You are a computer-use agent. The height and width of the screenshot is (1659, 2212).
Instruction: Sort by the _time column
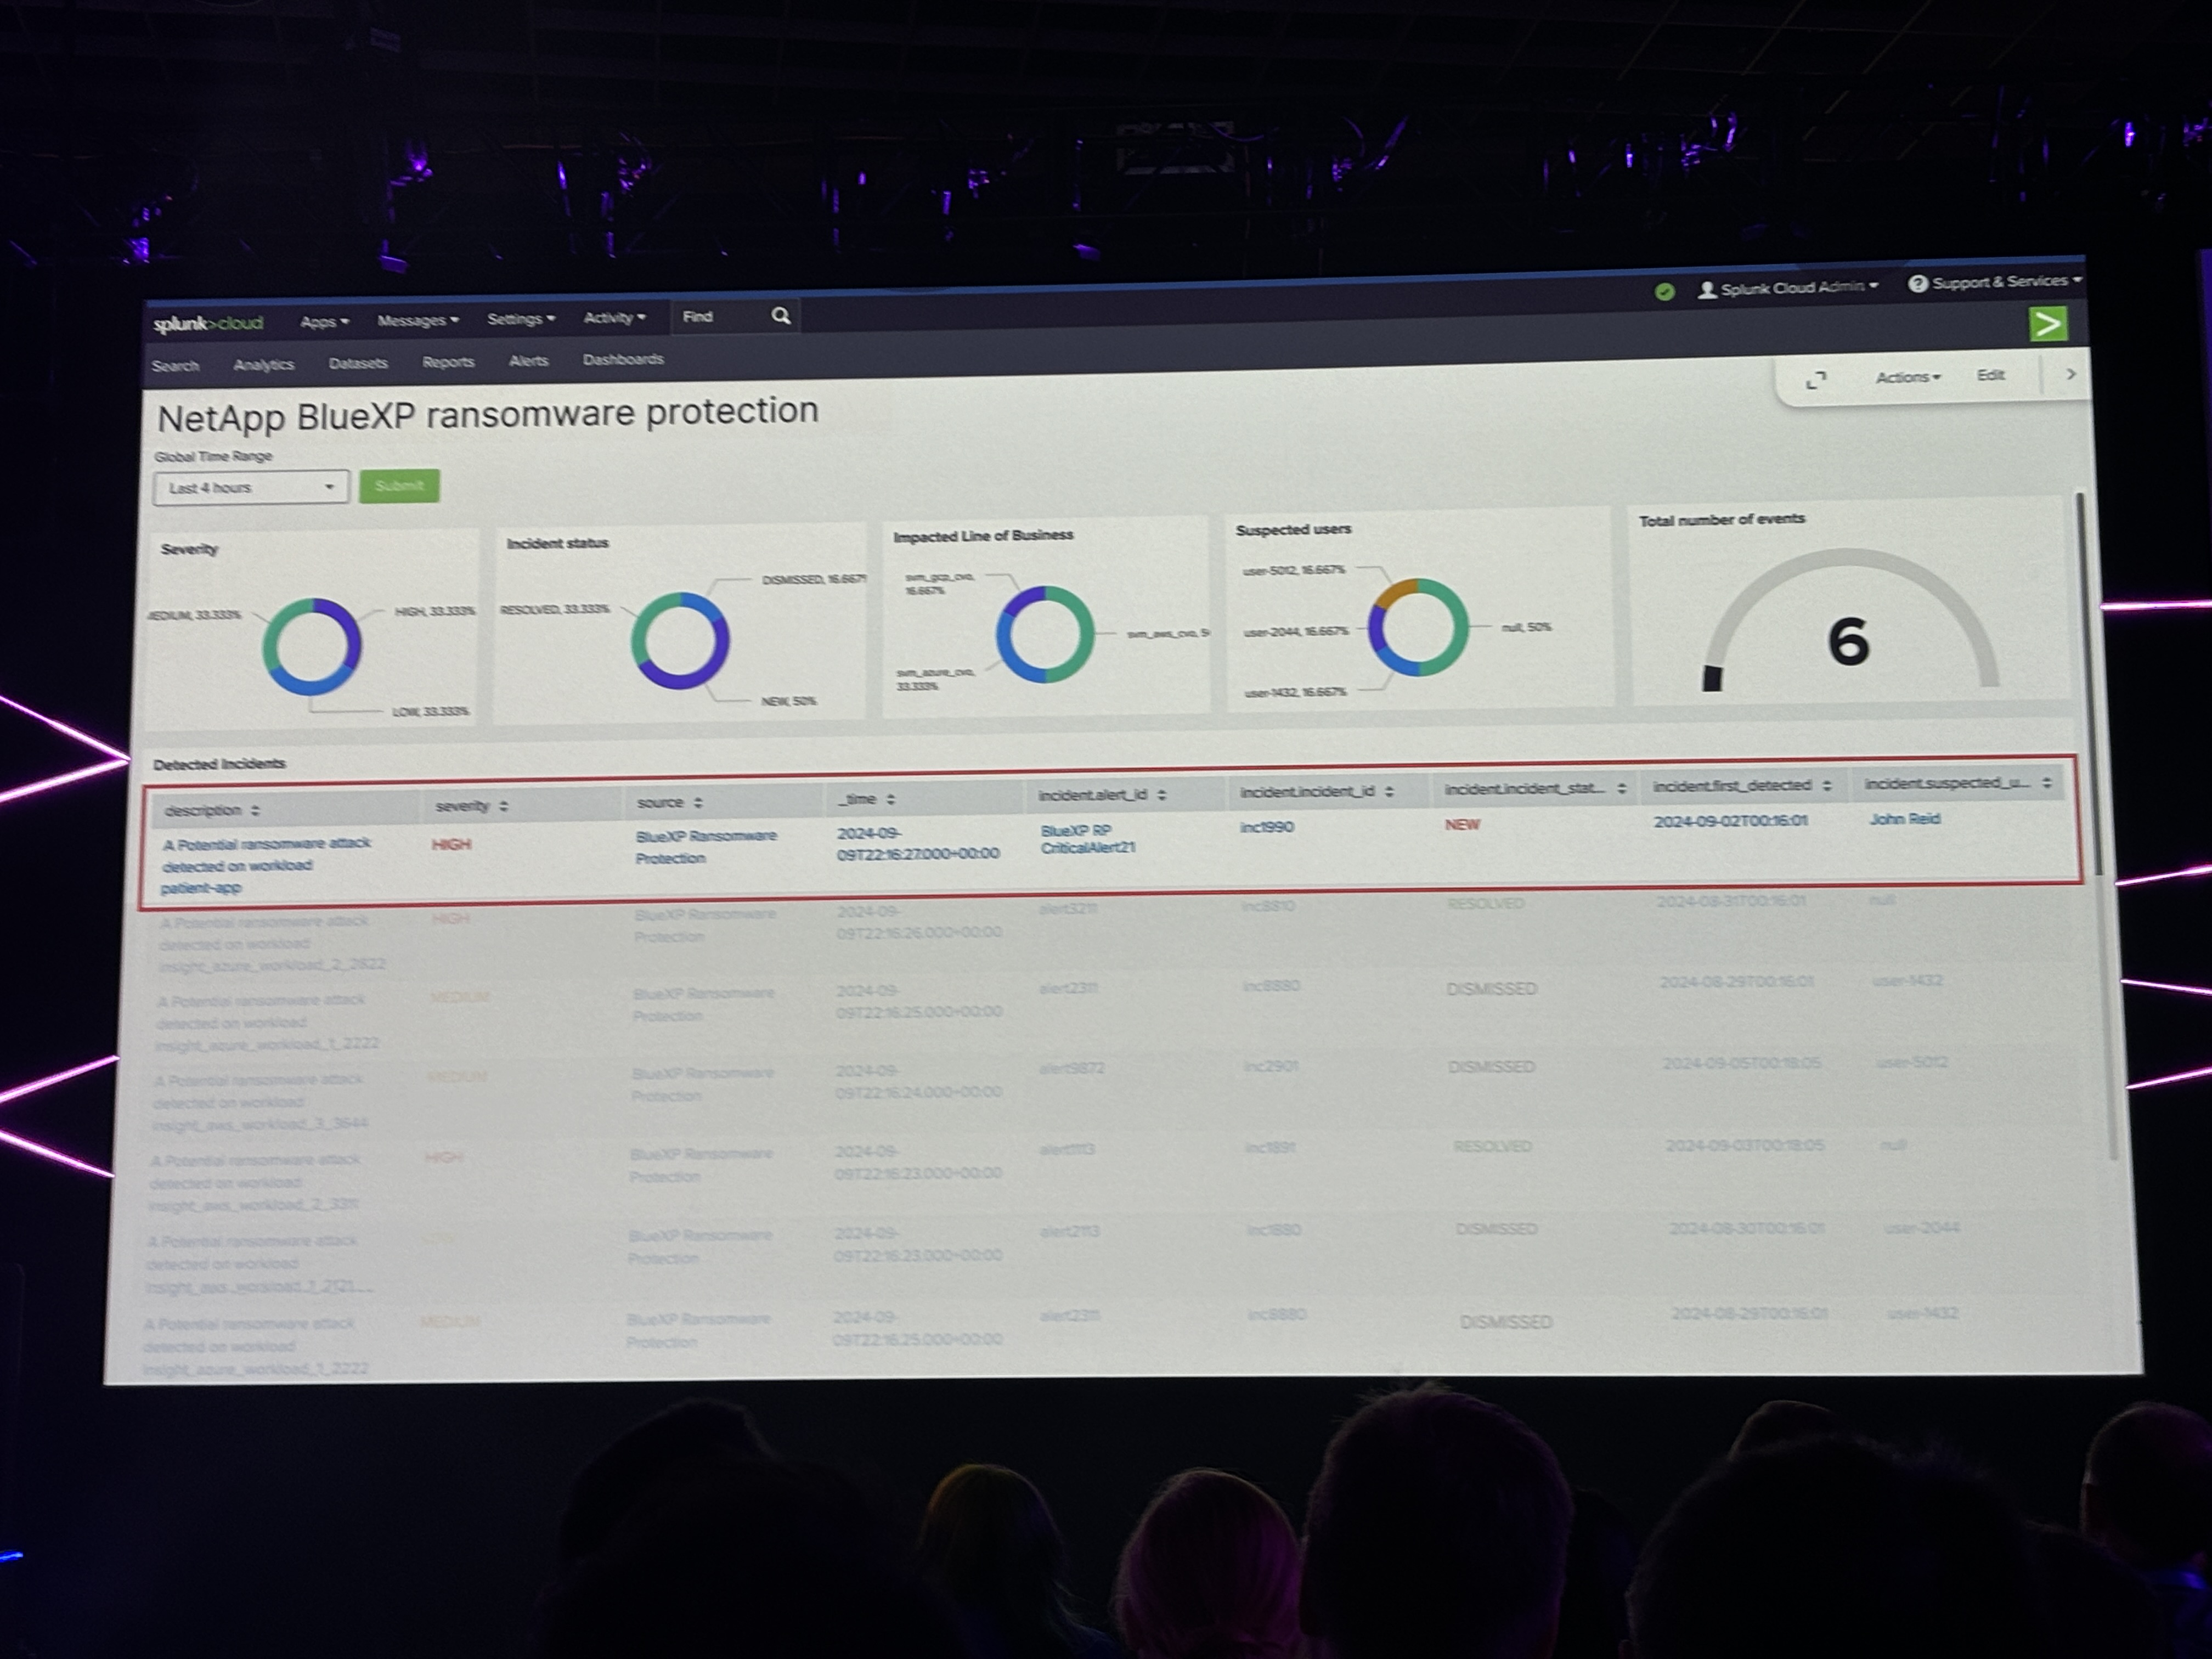tap(866, 799)
